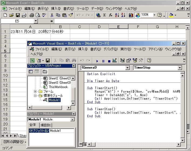Open the Properties Window icon in VBE toolbar

[128, 61]
